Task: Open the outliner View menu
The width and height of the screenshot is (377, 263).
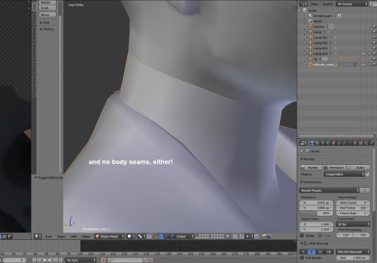Action: tap(314, 4)
